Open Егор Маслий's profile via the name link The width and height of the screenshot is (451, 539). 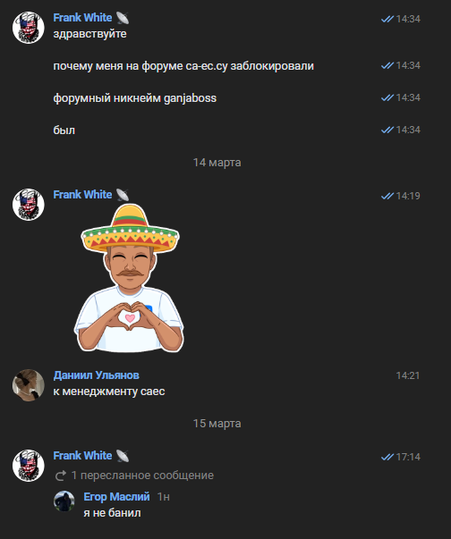116,497
